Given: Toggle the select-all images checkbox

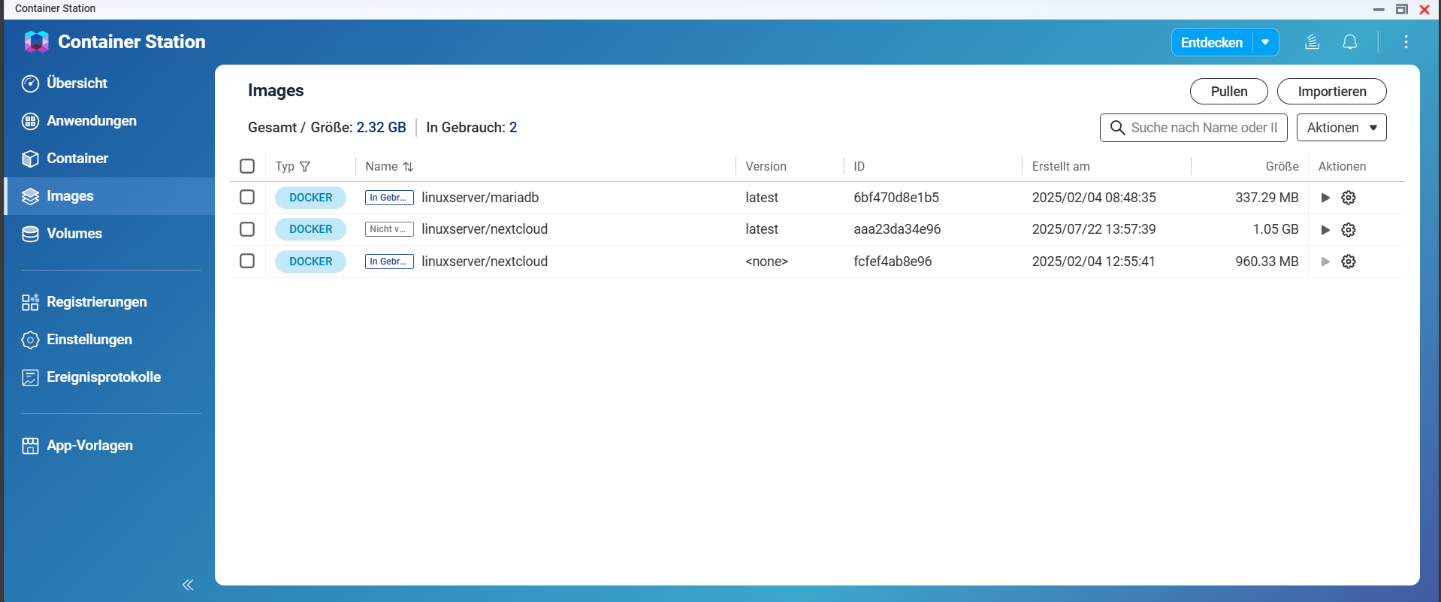Looking at the screenshot, I should [247, 166].
